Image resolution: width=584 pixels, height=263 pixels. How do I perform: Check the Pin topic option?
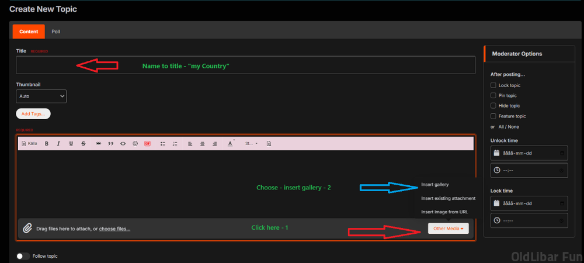tap(493, 95)
